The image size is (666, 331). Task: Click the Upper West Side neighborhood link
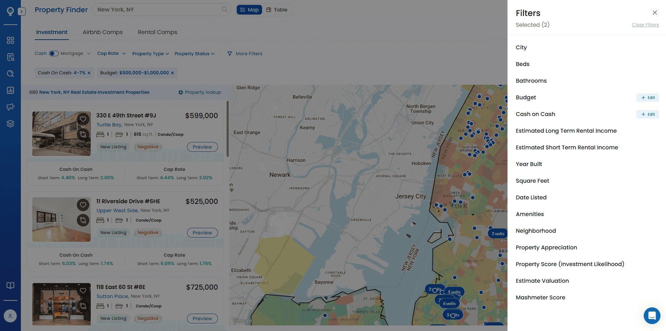[x=117, y=210]
